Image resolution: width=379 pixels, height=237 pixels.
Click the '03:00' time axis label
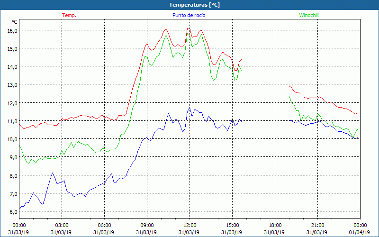(62, 226)
